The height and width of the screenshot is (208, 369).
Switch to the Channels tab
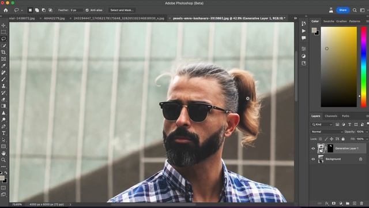coord(331,116)
